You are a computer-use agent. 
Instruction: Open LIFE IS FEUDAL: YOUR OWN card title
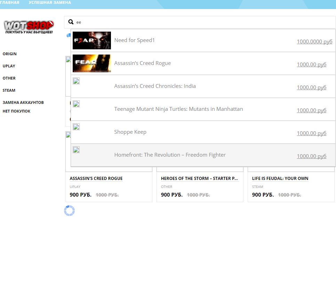point(280,179)
